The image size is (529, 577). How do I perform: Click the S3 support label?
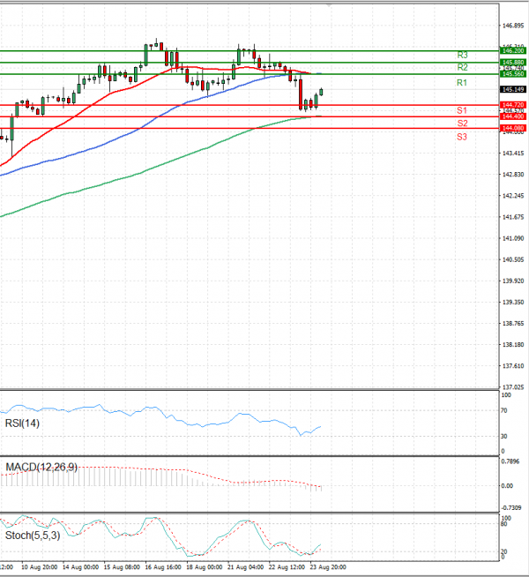(x=462, y=137)
